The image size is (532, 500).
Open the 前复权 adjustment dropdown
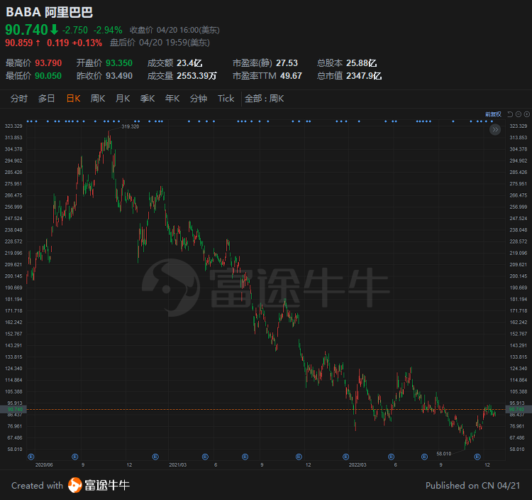[493, 114]
